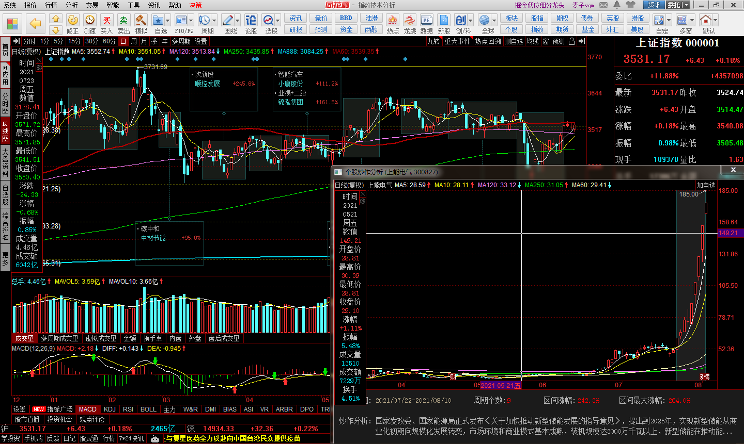Expand the 自选 dropdown arrow
744x444 pixels.
[x=168, y=21]
